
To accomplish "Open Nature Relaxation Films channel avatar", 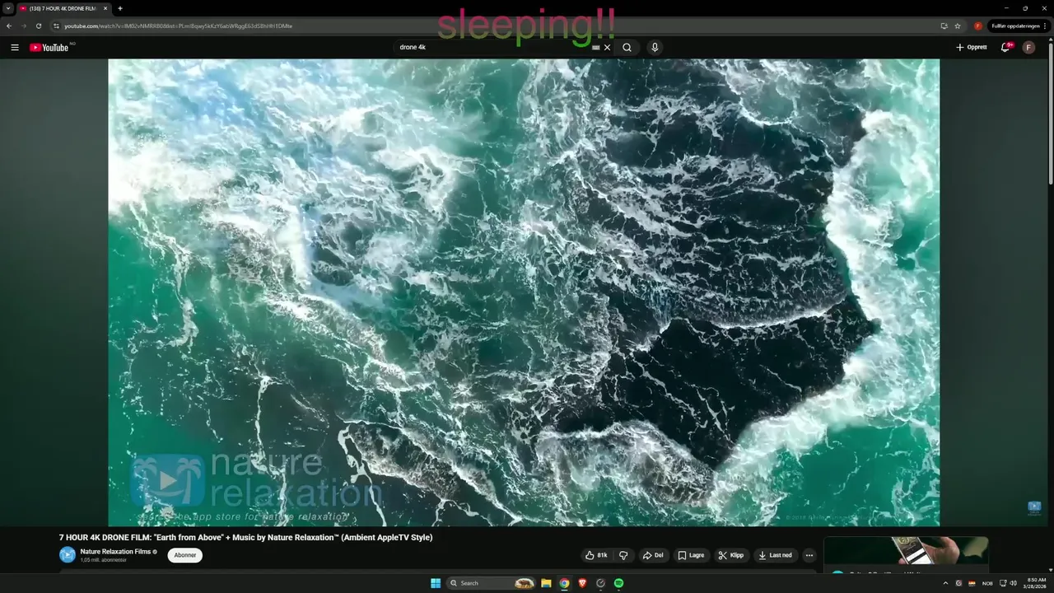I will [x=68, y=555].
